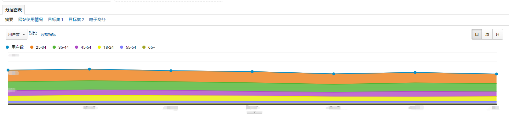Click the yellow 18-24 band in the chart
This screenshot has width=509, height=122.
coord(252,98)
